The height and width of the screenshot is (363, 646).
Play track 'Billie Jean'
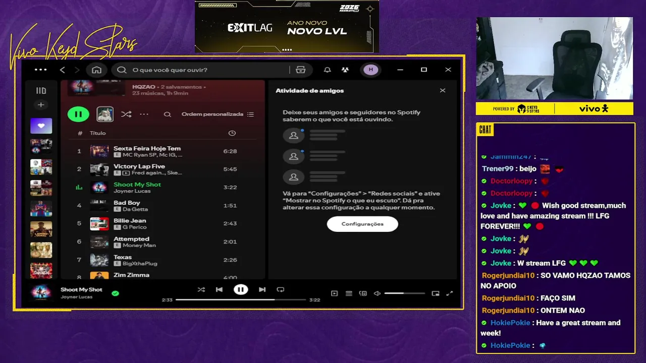(x=162, y=224)
